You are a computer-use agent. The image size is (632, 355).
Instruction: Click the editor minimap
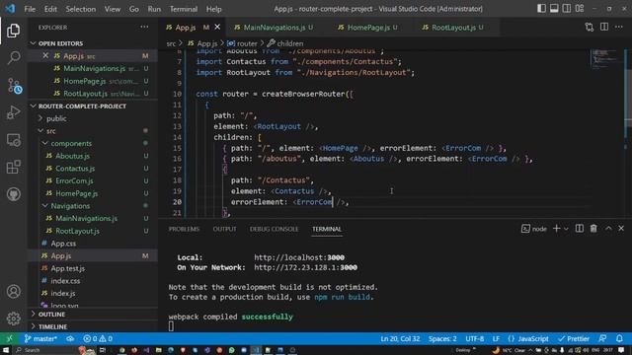point(605,58)
